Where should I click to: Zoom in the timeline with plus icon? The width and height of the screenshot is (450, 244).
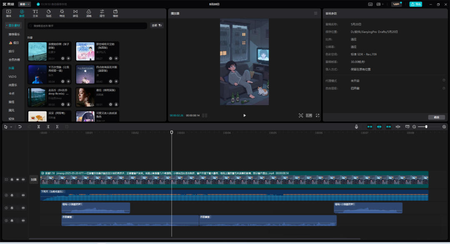(444, 127)
